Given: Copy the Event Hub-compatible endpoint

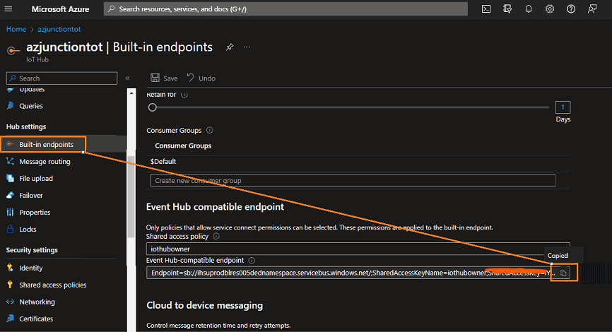Looking at the screenshot, I should [x=563, y=273].
